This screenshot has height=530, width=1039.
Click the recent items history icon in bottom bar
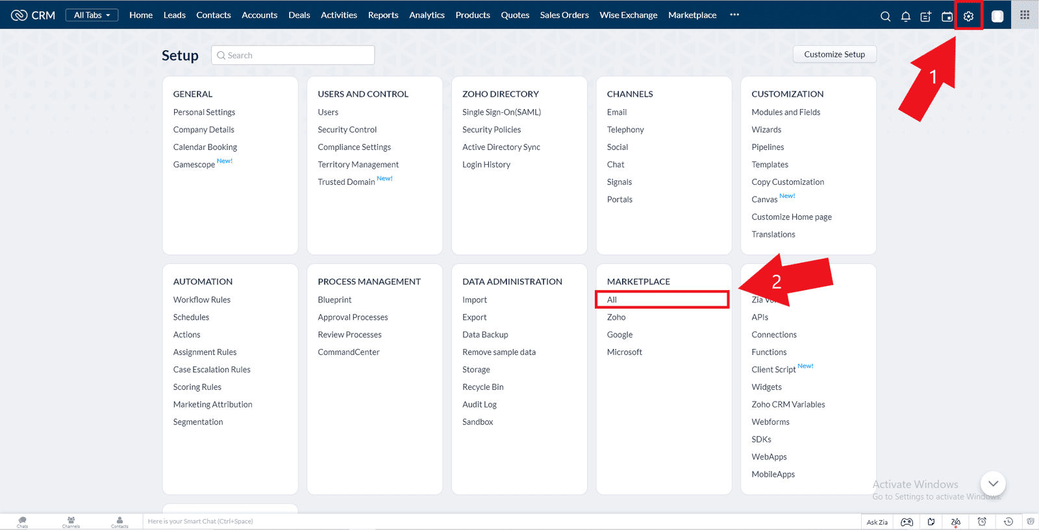tap(1008, 522)
